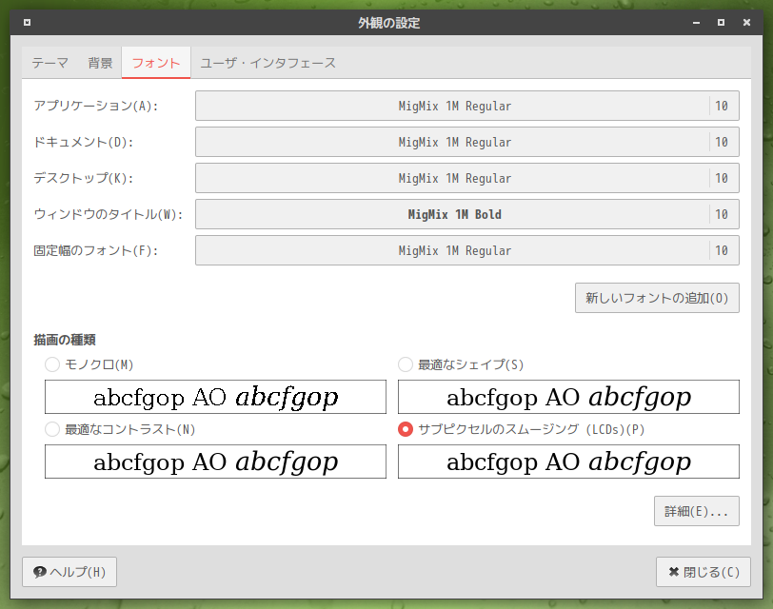773x609 pixels.
Task: Close the window with title bar X
Action: (x=747, y=23)
